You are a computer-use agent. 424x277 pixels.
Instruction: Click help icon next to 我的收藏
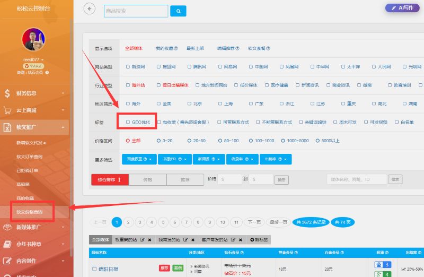point(176,48)
